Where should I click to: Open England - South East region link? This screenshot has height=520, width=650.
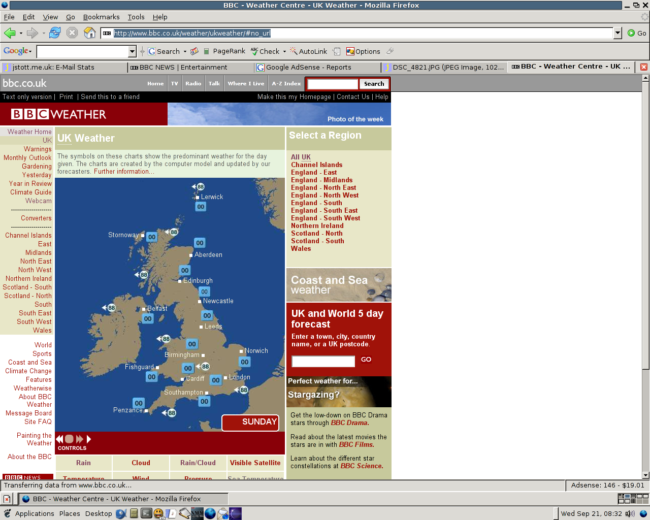[x=324, y=210]
